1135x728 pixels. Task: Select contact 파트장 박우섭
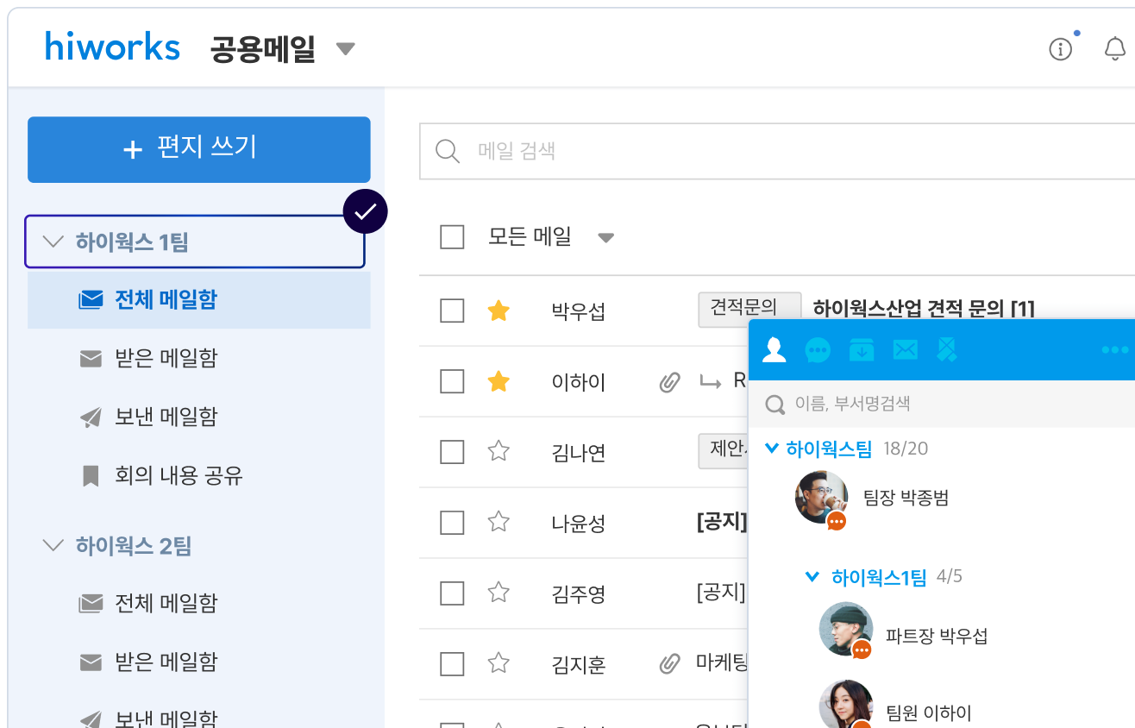937,637
